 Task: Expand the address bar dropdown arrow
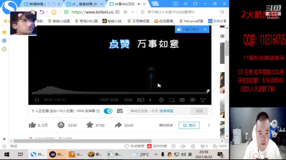click(132, 12)
